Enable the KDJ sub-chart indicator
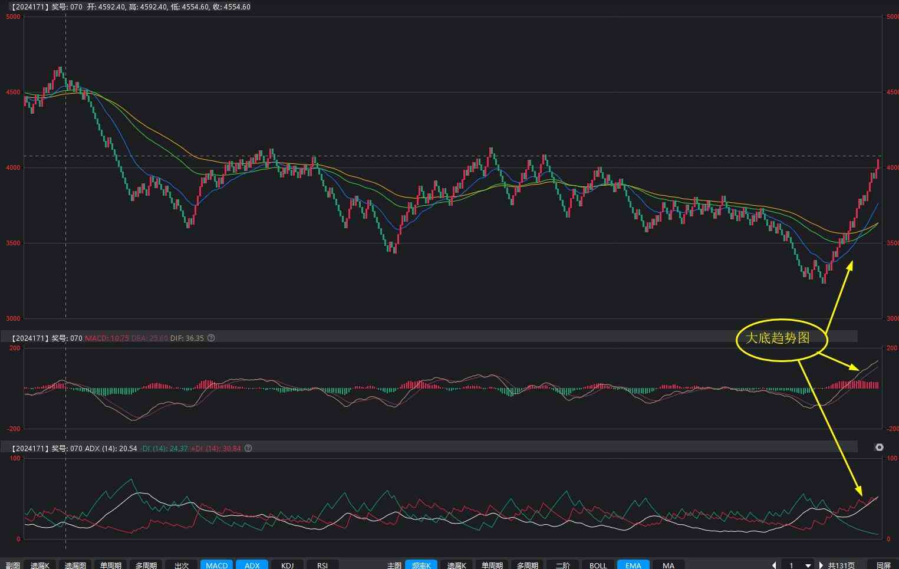Image resolution: width=899 pixels, height=569 pixels. [x=287, y=565]
